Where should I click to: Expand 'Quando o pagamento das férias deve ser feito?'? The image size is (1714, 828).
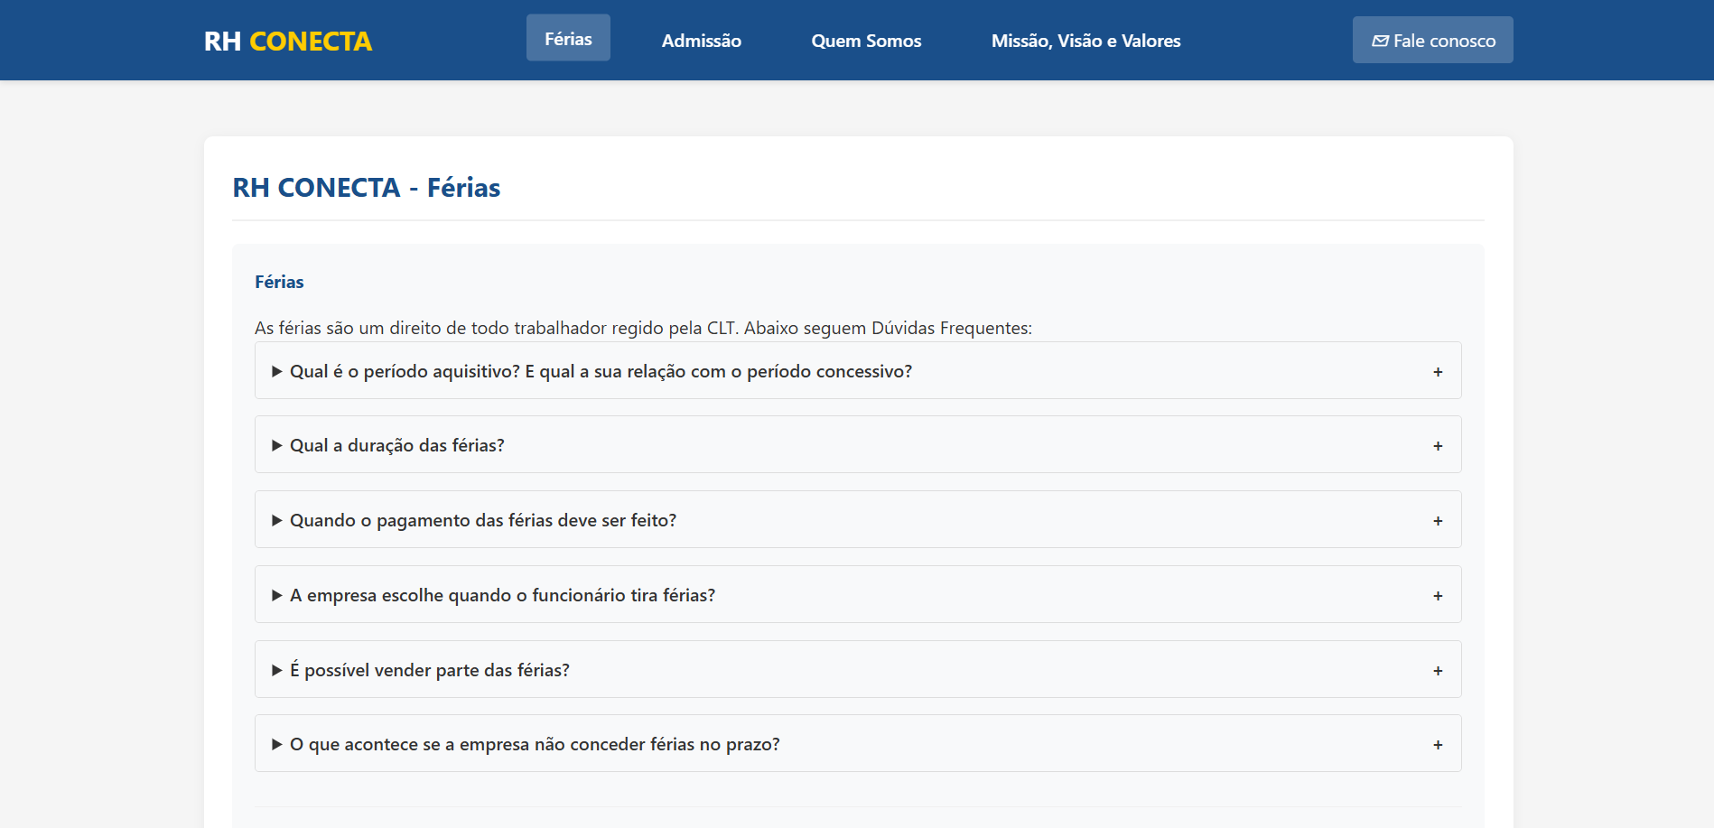tap(483, 520)
